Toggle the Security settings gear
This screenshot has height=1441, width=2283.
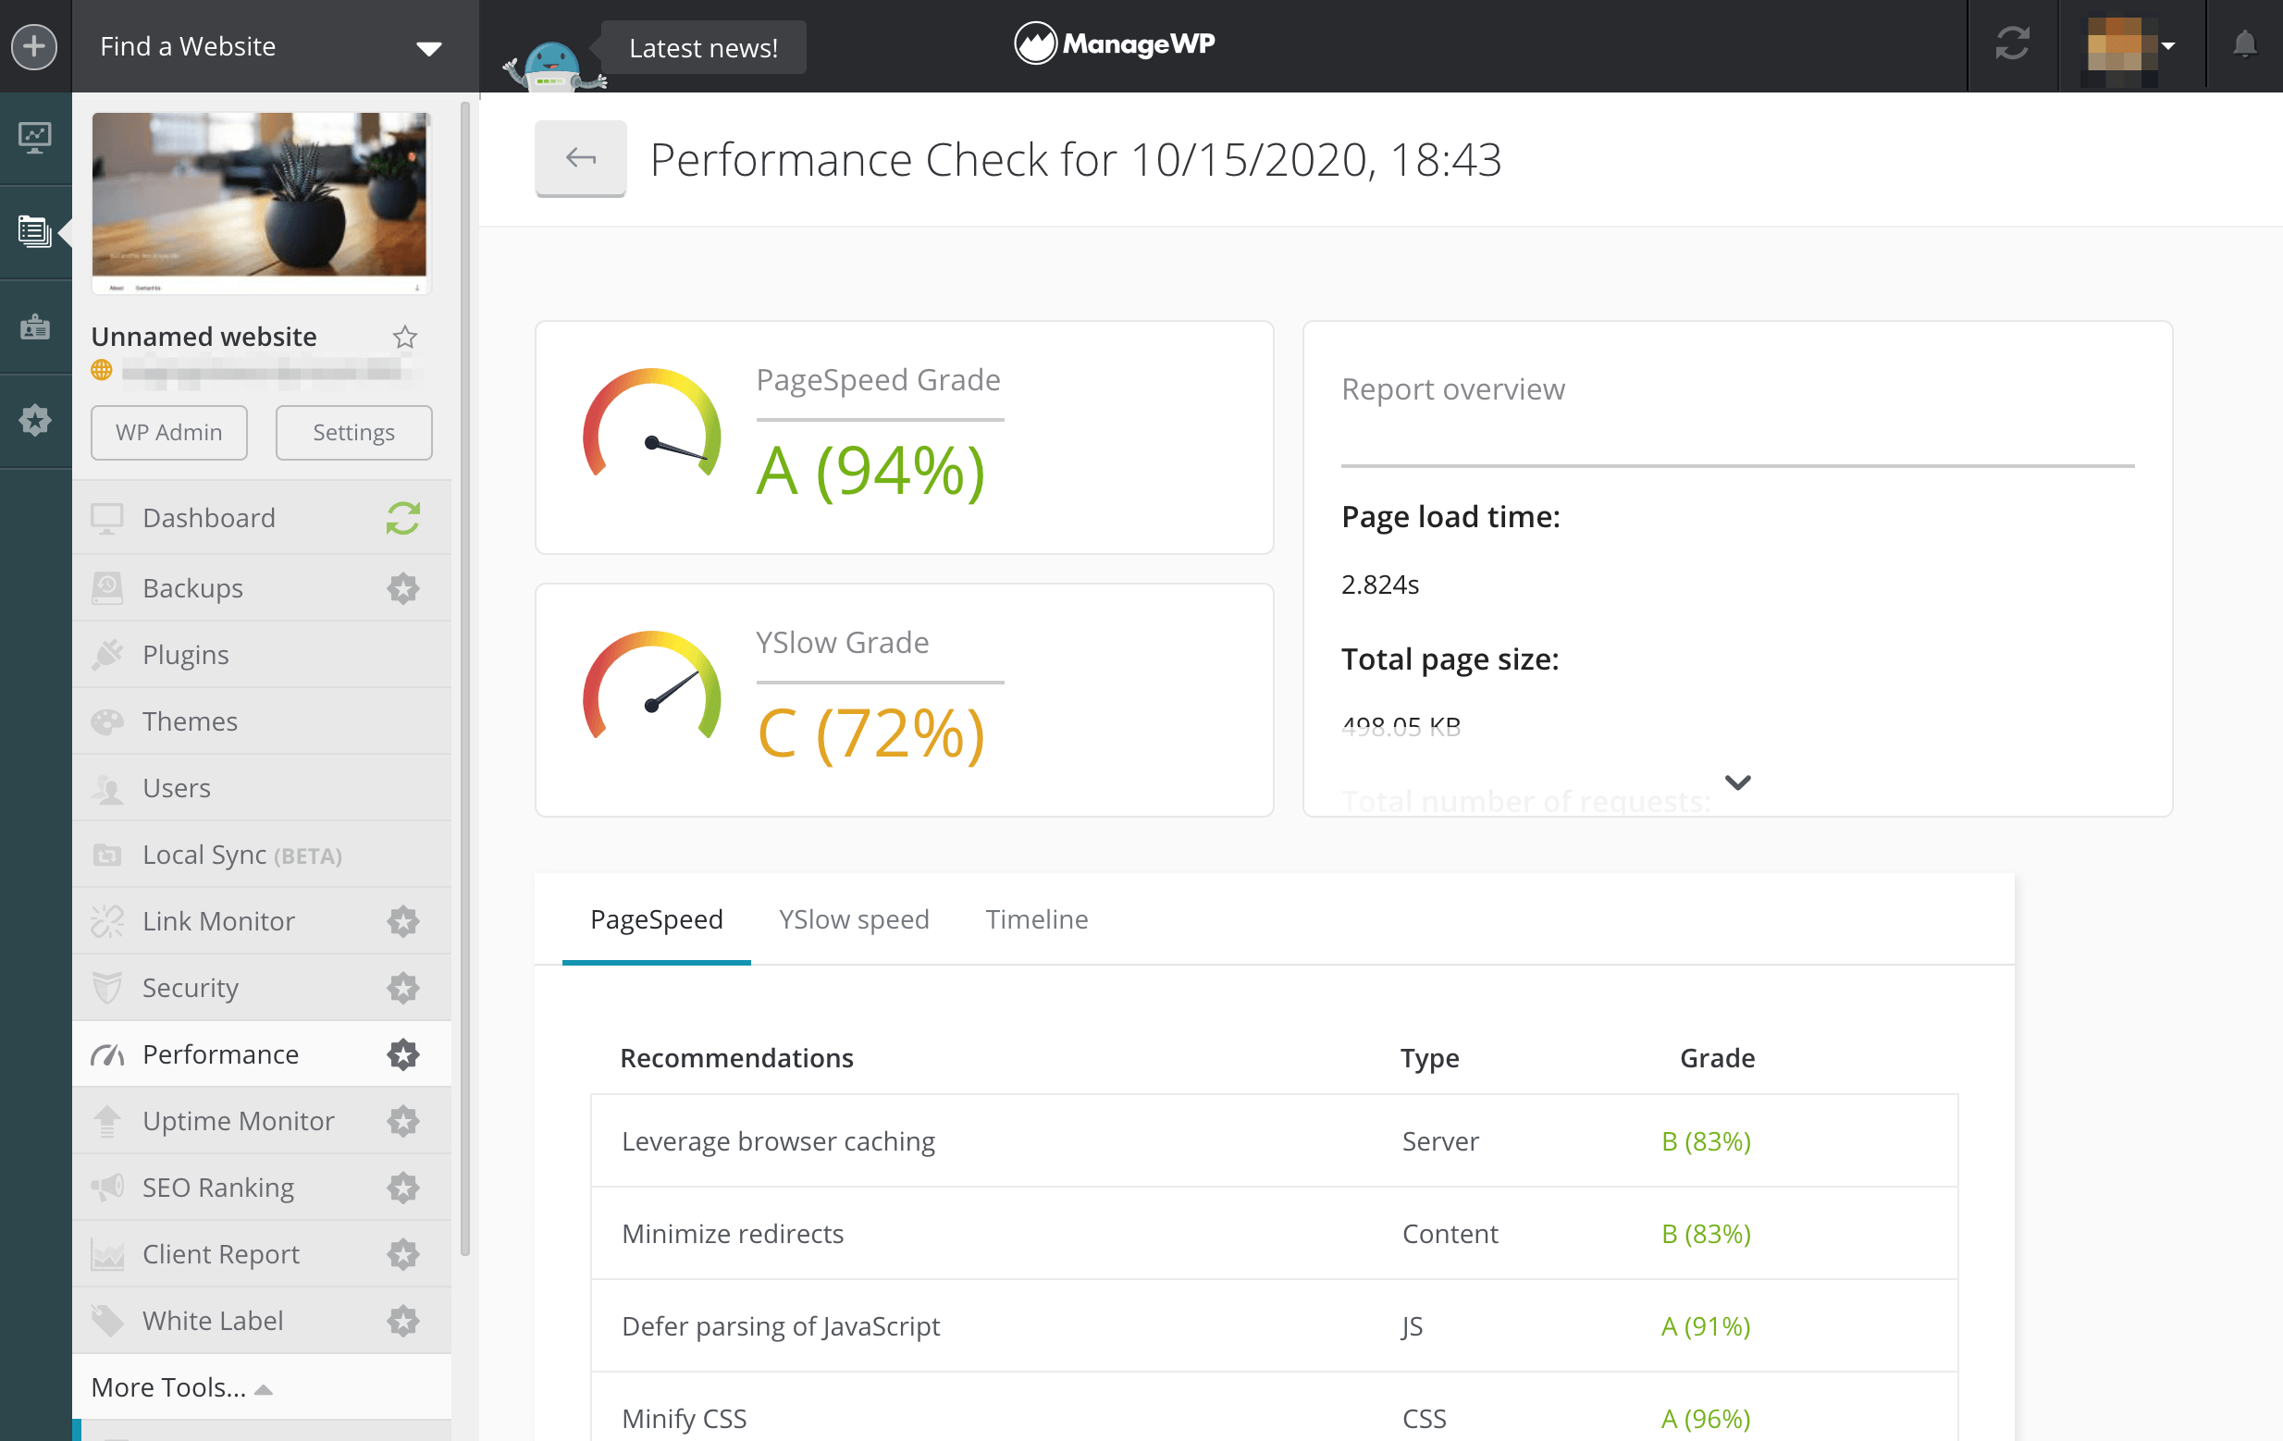point(403,988)
